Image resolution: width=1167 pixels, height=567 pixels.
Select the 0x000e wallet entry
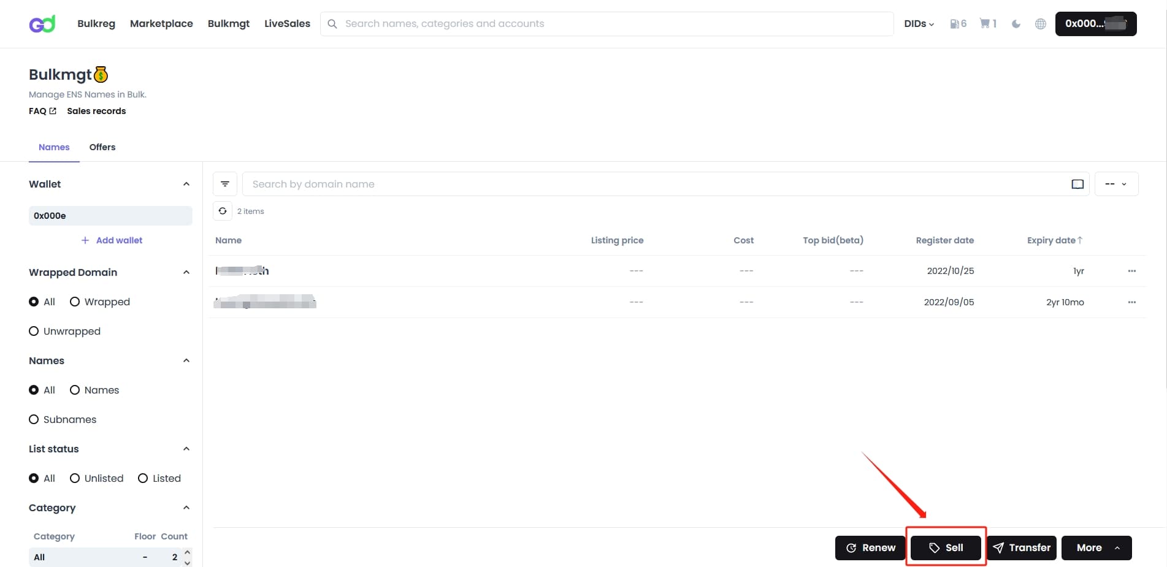tap(110, 216)
